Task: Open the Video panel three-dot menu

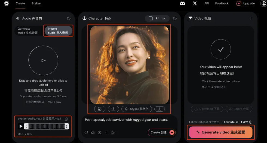Action: (x=251, y=18)
